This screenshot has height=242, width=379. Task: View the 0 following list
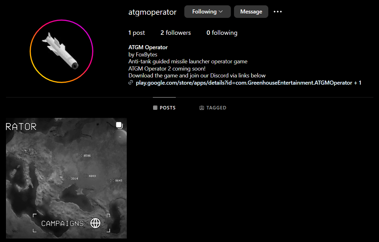[x=222, y=33]
